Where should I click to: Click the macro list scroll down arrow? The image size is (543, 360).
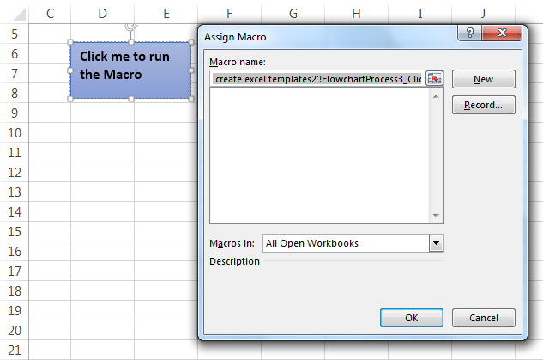(x=436, y=216)
